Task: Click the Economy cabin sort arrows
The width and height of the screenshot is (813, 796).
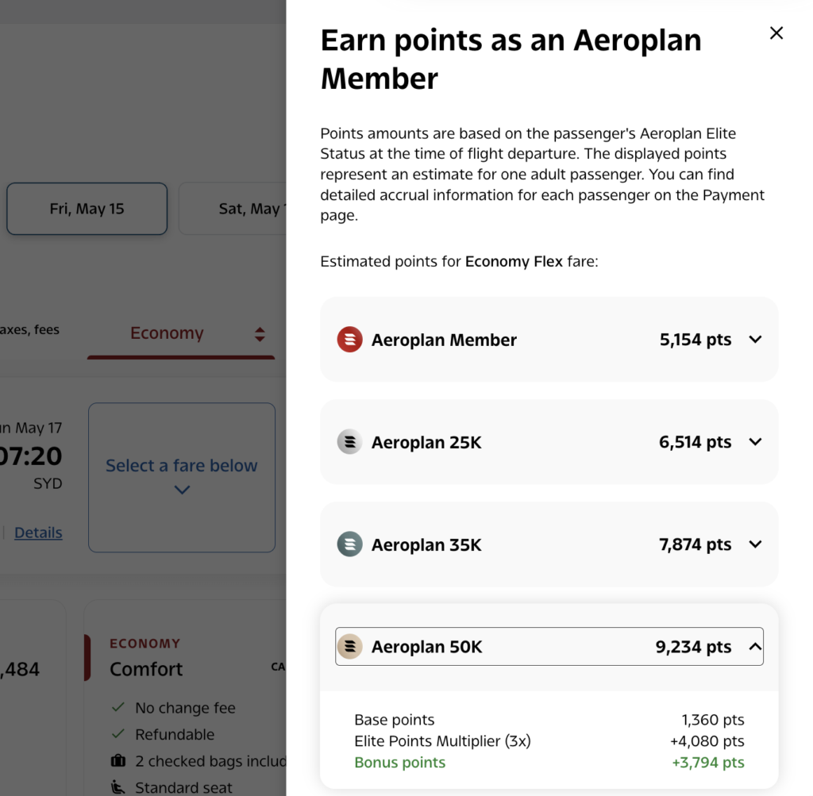Action: (x=260, y=334)
